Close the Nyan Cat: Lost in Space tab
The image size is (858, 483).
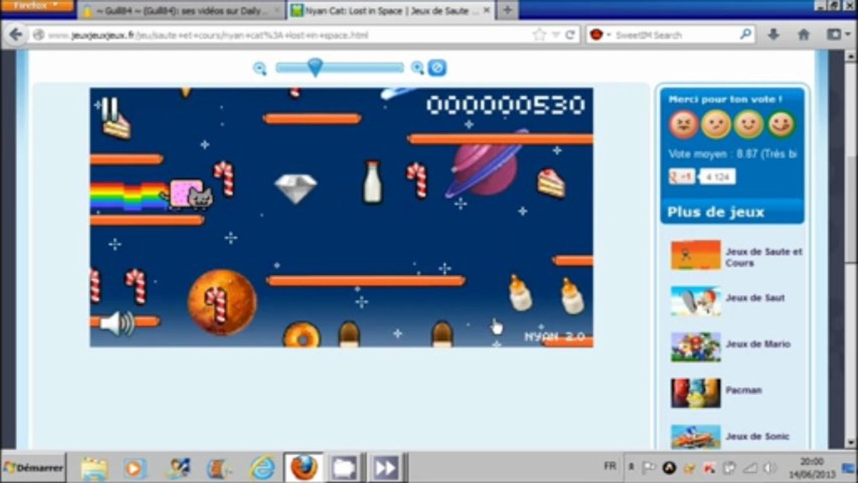point(486,11)
